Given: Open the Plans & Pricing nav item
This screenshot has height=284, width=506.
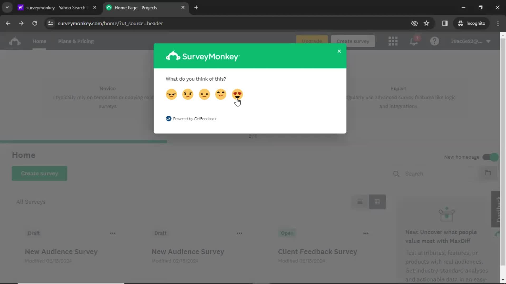Looking at the screenshot, I should coord(76,41).
